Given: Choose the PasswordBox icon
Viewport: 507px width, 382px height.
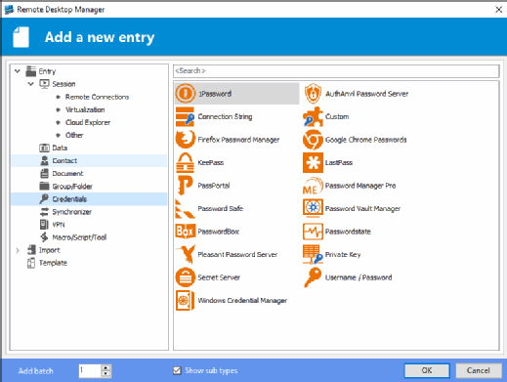Looking at the screenshot, I should pyautogui.click(x=185, y=232).
